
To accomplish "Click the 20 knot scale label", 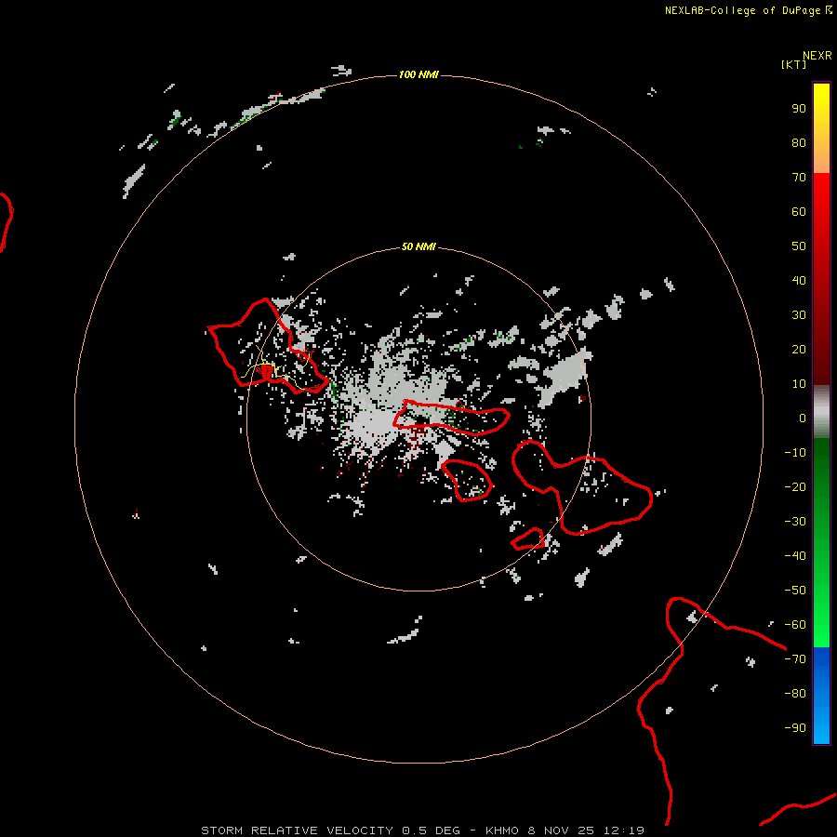I will [x=799, y=350].
